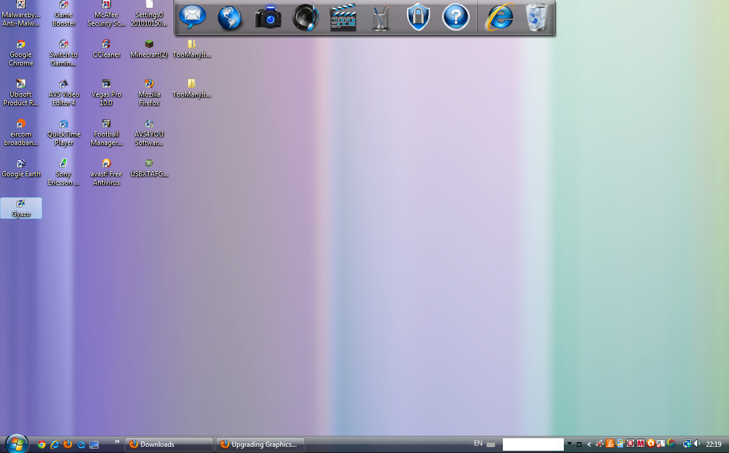Open the EN language bar selector
Screen dimensions: 729x453
478,443
